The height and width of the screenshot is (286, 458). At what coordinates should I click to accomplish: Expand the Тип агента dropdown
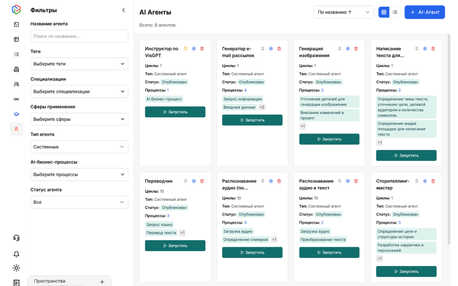pyautogui.click(x=79, y=147)
